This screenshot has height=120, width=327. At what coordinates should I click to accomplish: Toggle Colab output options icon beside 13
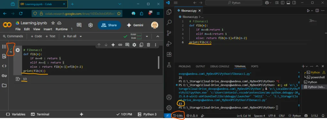pyautogui.click(x=18, y=79)
